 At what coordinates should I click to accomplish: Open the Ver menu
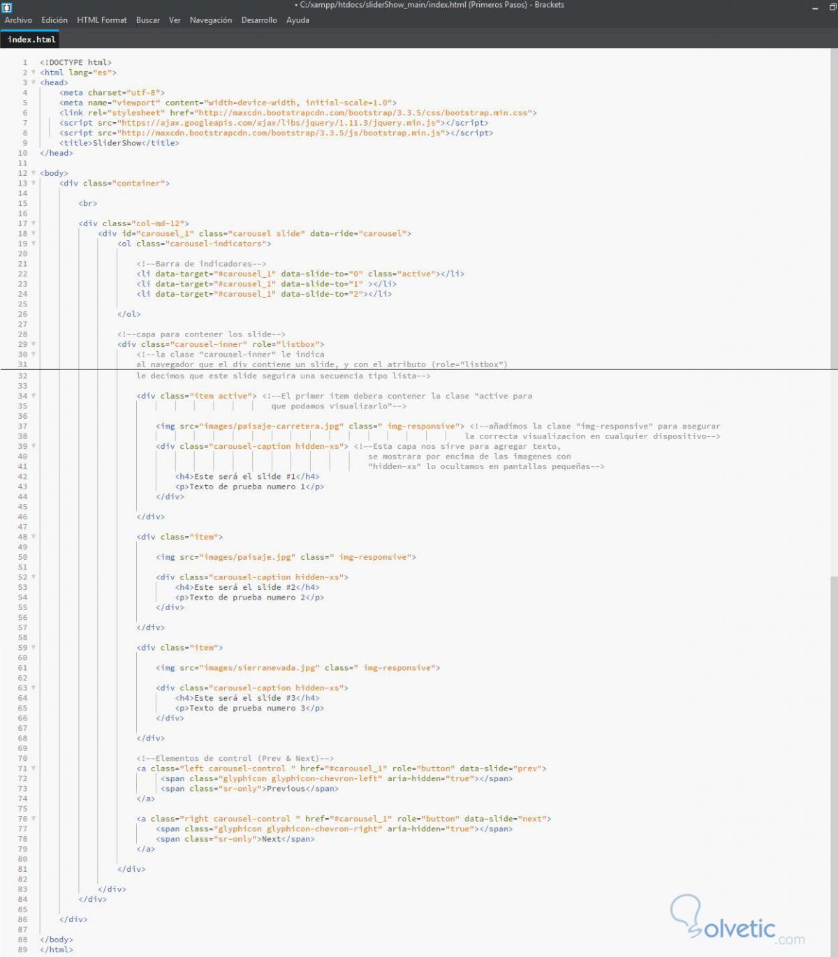pyautogui.click(x=175, y=20)
